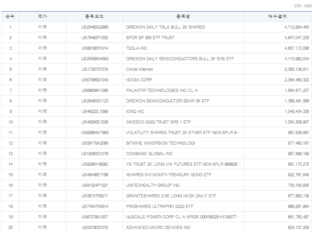Select GRANITESHARES 2.0X LONG NVDA DAILY ETF
The height and width of the screenshot is (232, 312).
point(171,196)
